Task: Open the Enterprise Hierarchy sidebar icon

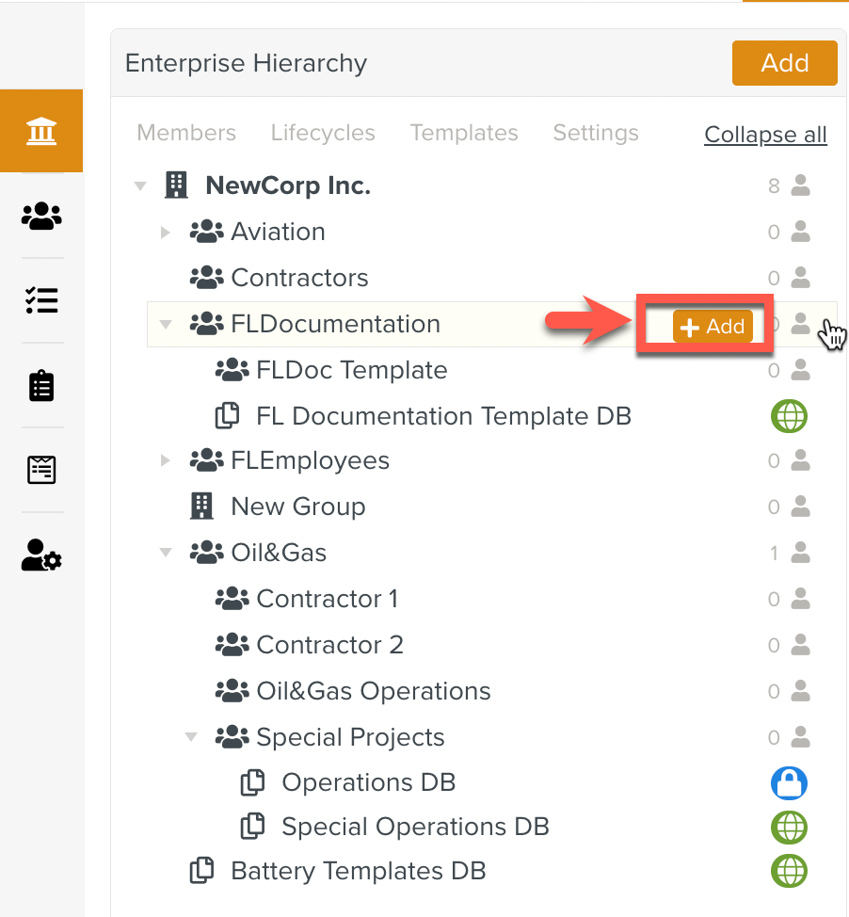Action: tap(41, 132)
